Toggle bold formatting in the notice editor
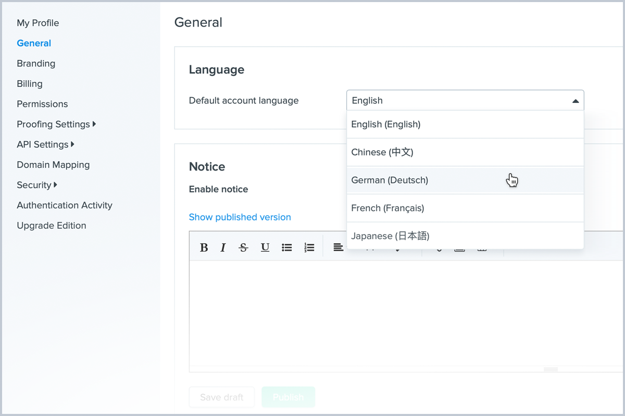Viewport: 625px width, 416px height. point(204,248)
